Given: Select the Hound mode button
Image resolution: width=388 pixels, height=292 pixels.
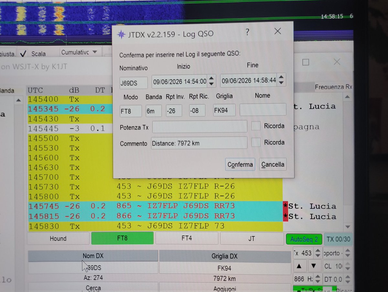Looking at the screenshot, I should click(58, 239).
